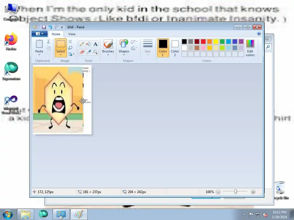Click the Resize and skew icon

point(70,48)
